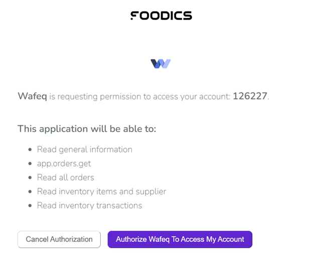This screenshot has height=262, width=313.
Task: Click 'Read inventory items and supplier' entry
Action: pos(101,192)
